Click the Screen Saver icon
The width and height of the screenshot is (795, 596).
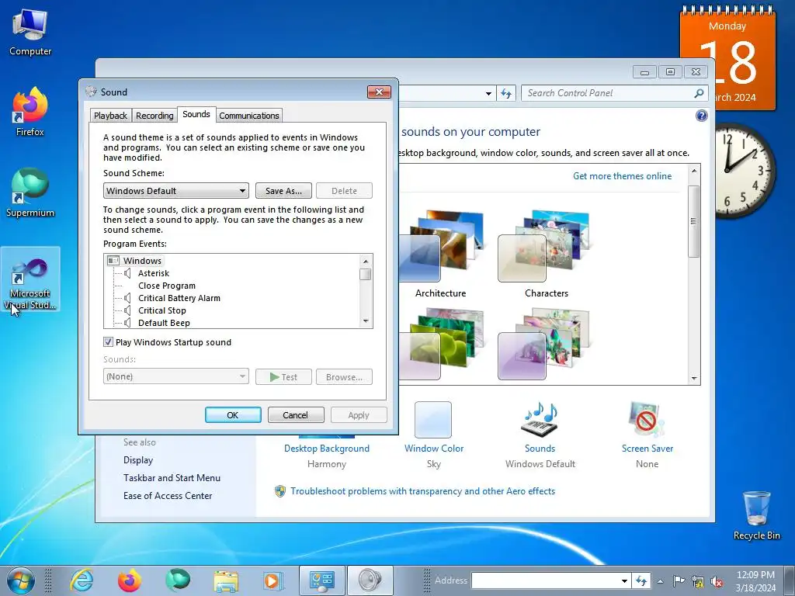(x=647, y=420)
